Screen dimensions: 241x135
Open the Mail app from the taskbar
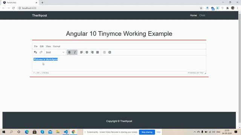click(50, 132)
